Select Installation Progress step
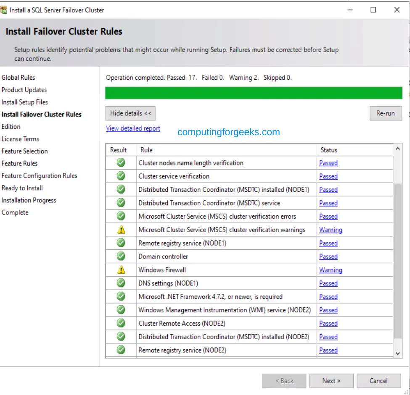Viewport: 410px width, 395px height. (x=29, y=200)
